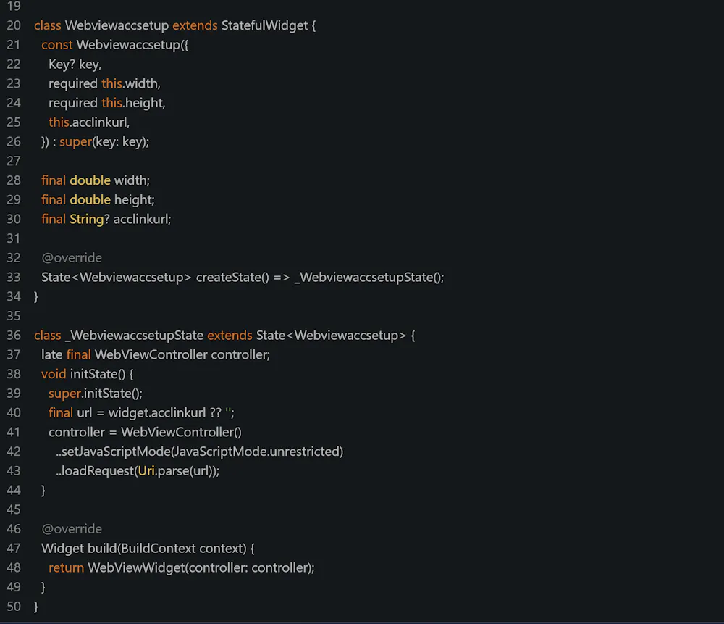Screen dimensions: 724x624
Task: Click "String?" type on line 30
Action: pos(90,219)
